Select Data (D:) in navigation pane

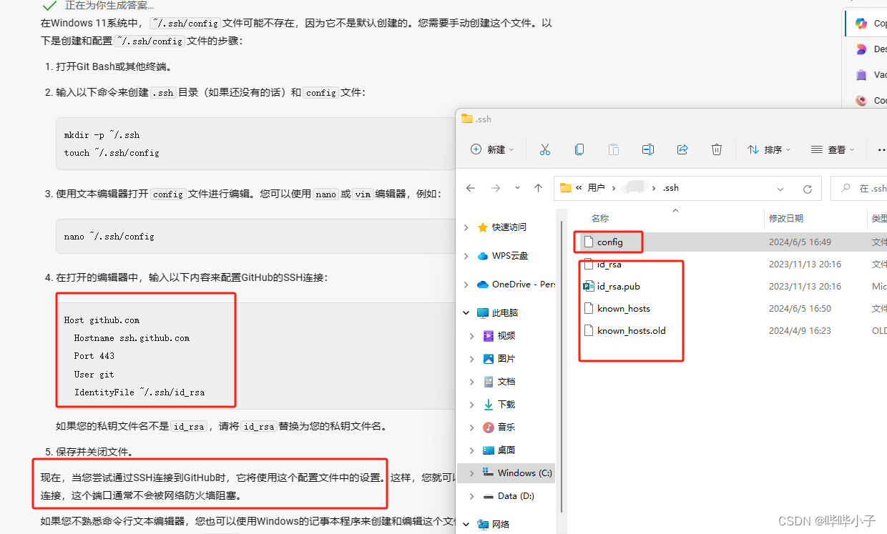516,496
